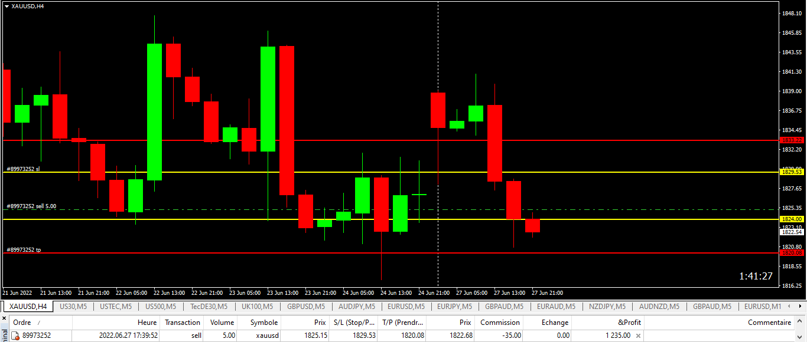Sort trades by the &Profit column header
The width and height of the screenshot is (807, 342).
click(629, 323)
